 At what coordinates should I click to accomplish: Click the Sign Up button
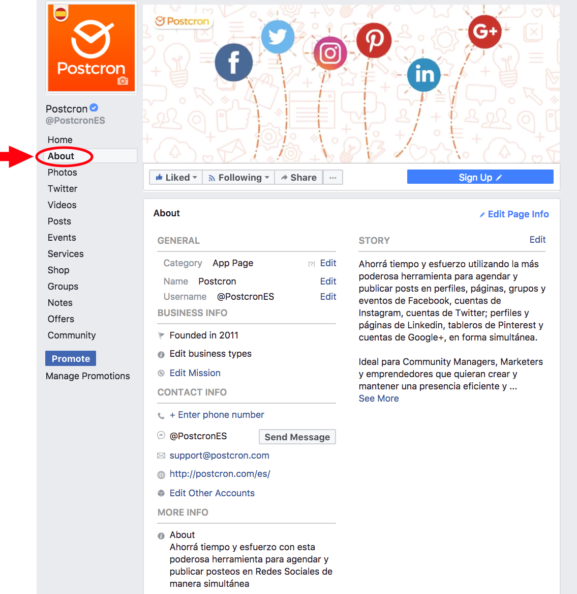(480, 177)
